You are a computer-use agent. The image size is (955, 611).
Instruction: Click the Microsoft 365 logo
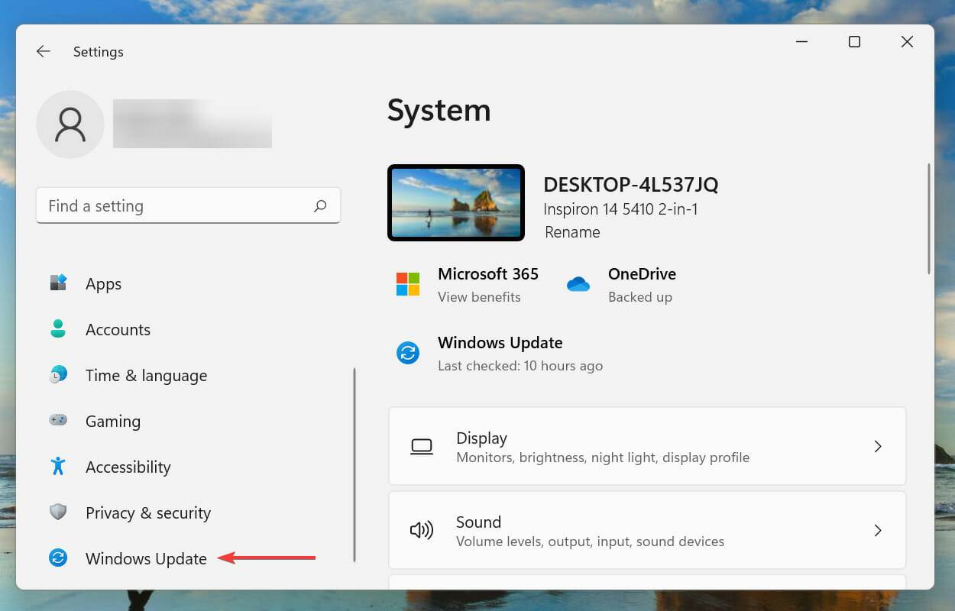407,284
